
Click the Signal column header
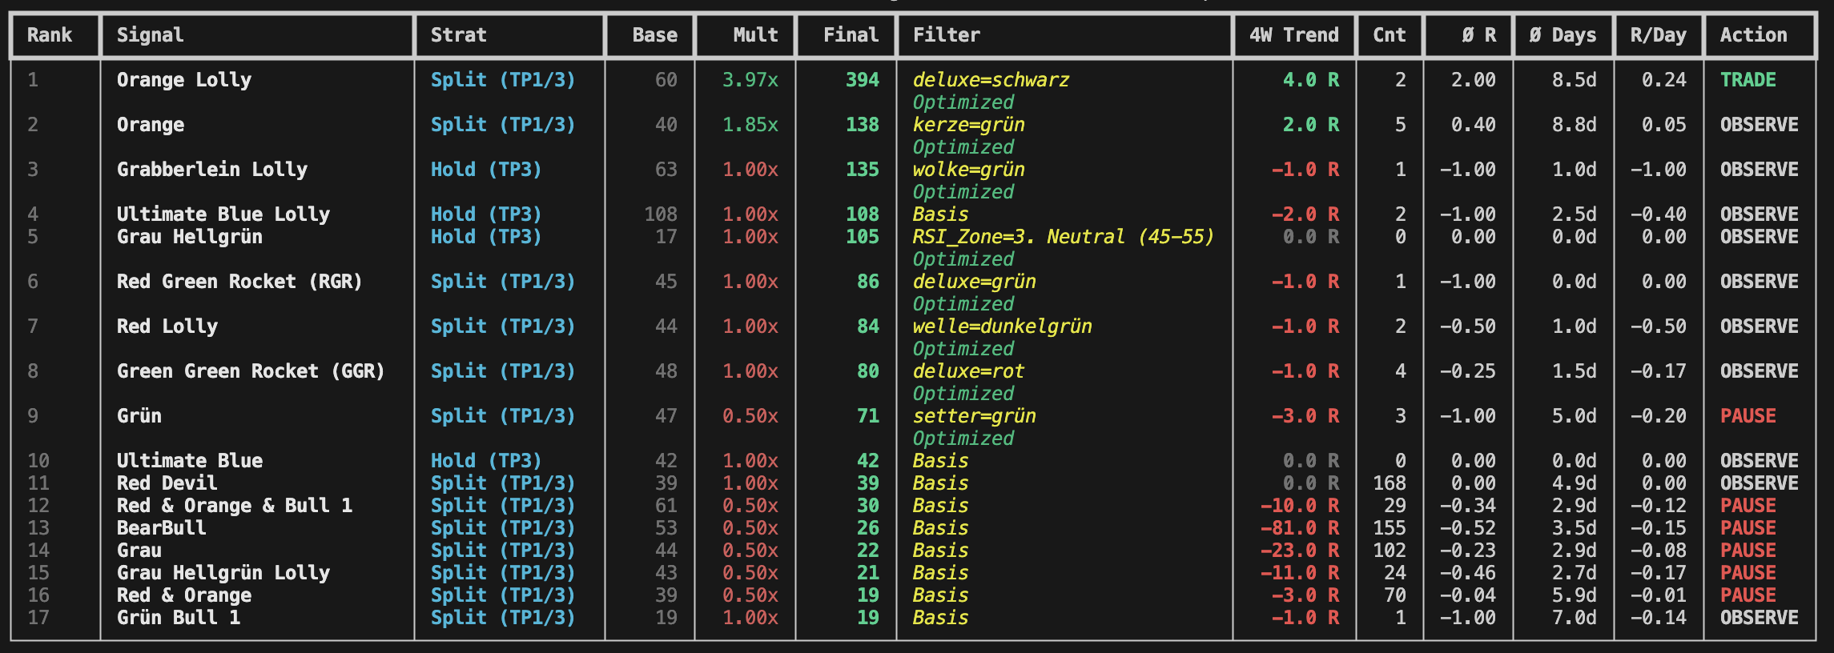coord(151,35)
